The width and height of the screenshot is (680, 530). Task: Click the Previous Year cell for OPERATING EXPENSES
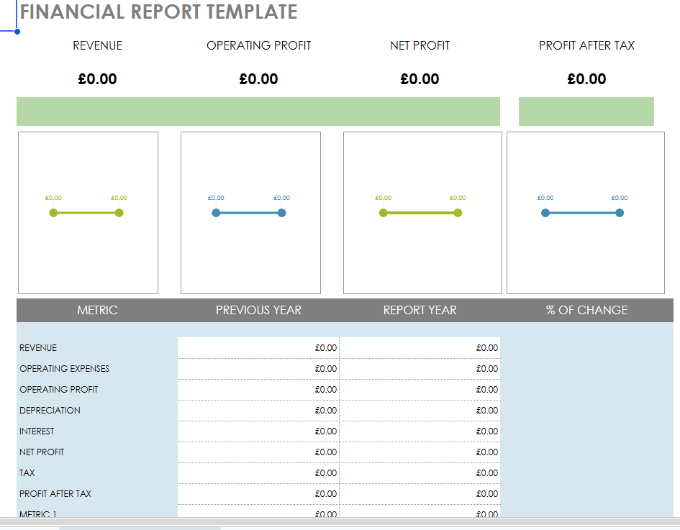tap(258, 369)
